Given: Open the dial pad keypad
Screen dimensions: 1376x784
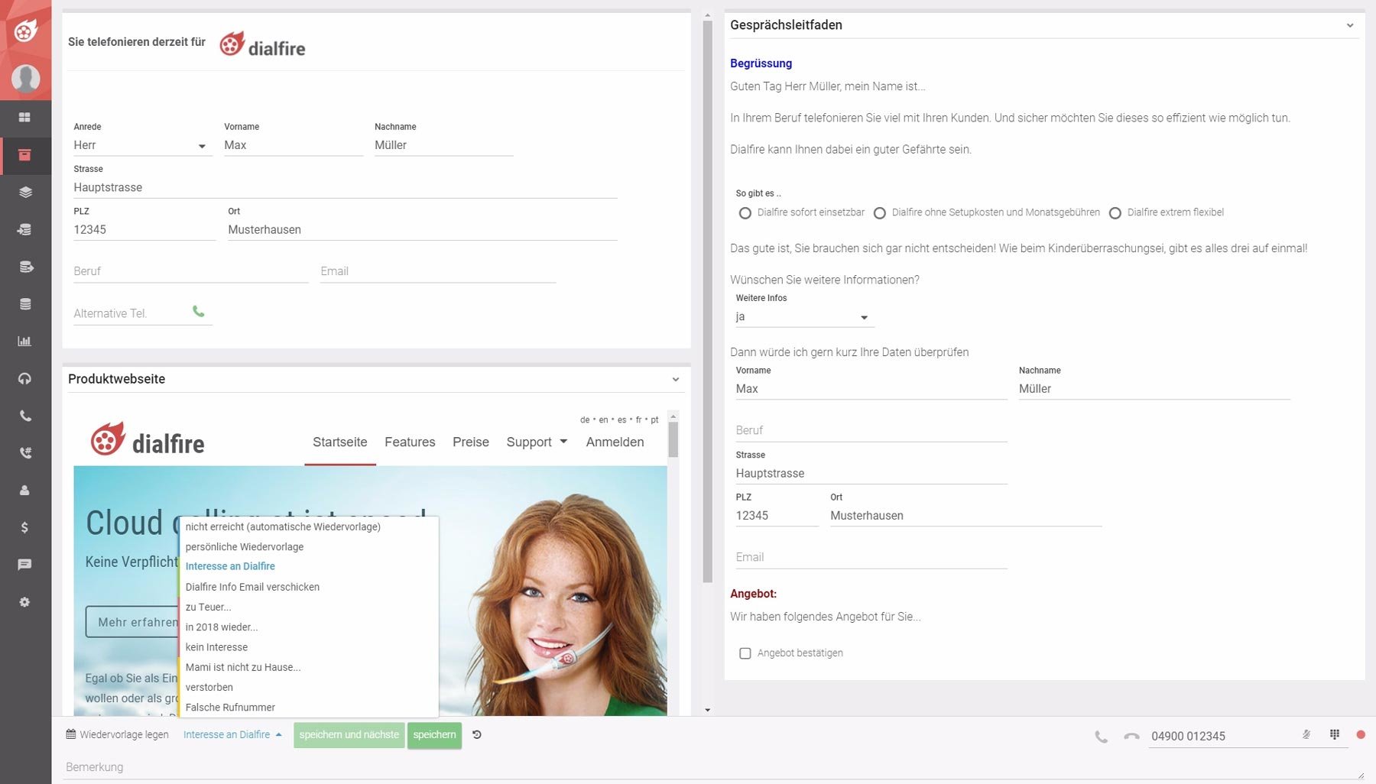Looking at the screenshot, I should pyautogui.click(x=1335, y=734).
